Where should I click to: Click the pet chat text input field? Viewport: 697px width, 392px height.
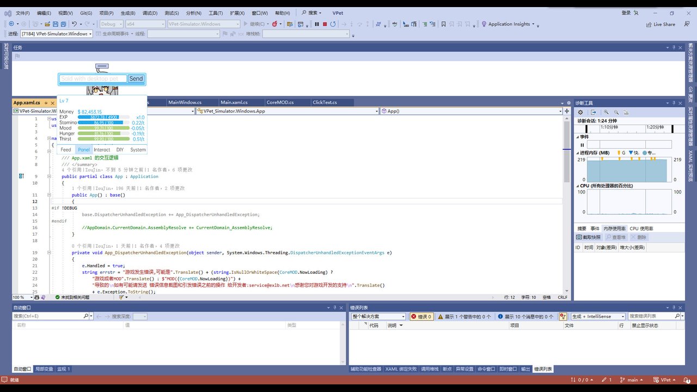[93, 79]
